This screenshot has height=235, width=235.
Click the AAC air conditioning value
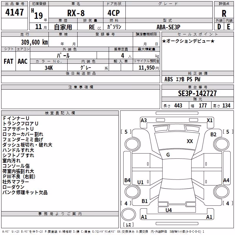pos(23,61)
